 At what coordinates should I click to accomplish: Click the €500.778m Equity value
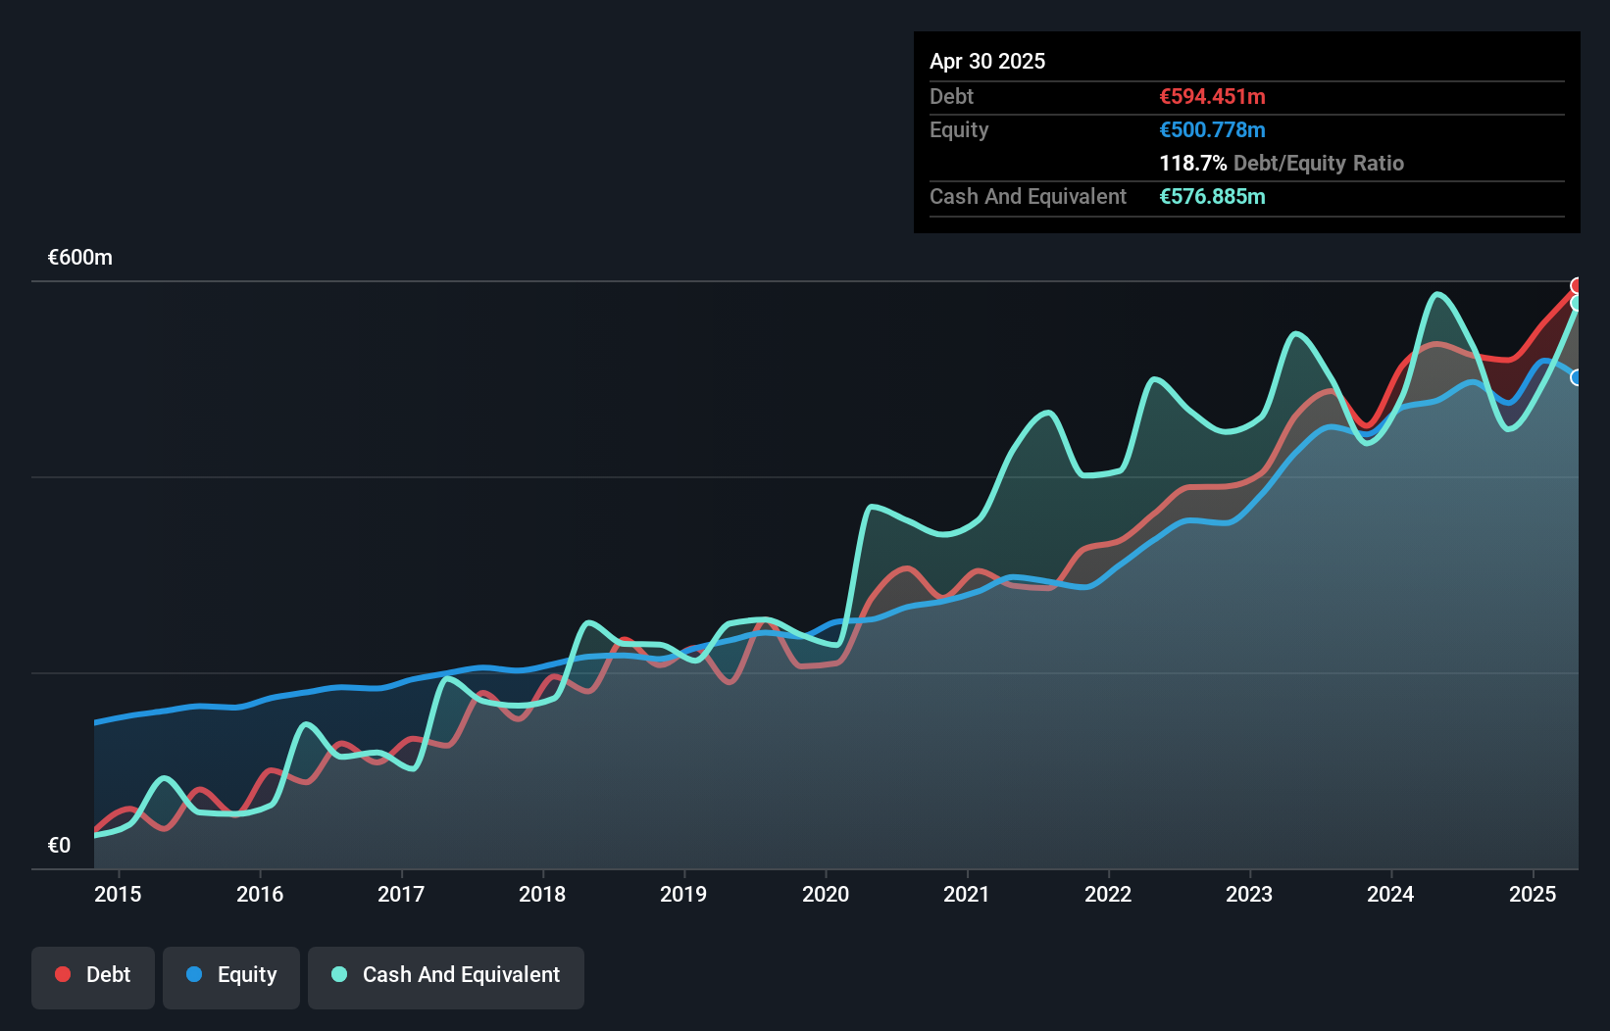[1212, 129]
